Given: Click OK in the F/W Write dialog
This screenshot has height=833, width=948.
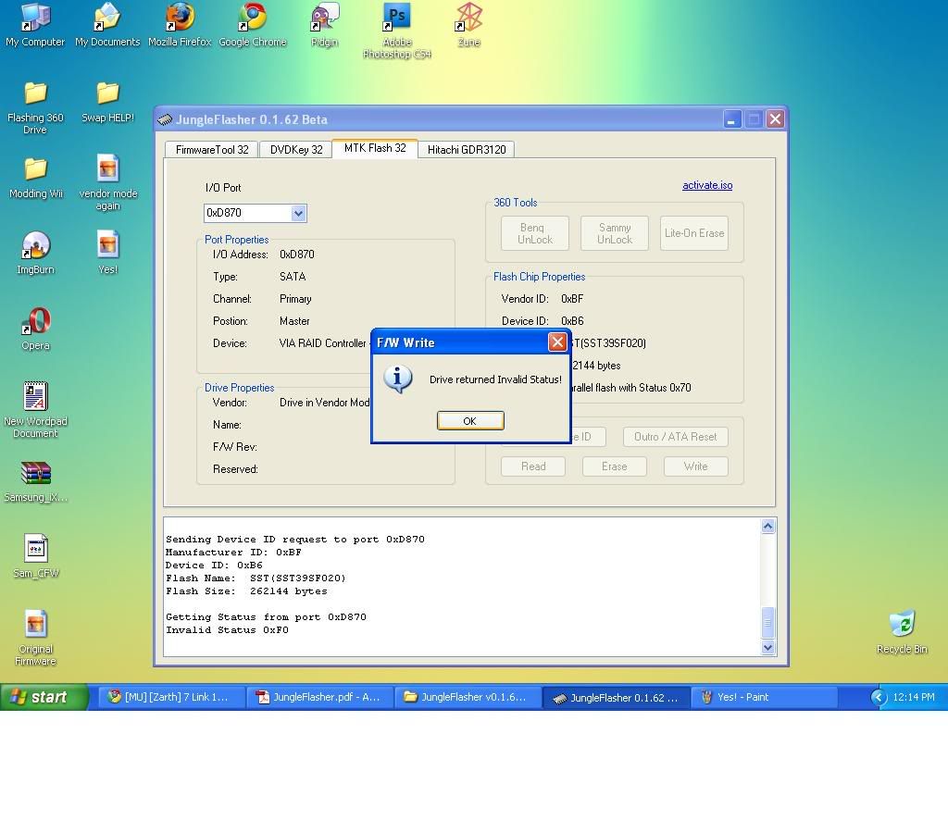Looking at the screenshot, I should coord(469,421).
